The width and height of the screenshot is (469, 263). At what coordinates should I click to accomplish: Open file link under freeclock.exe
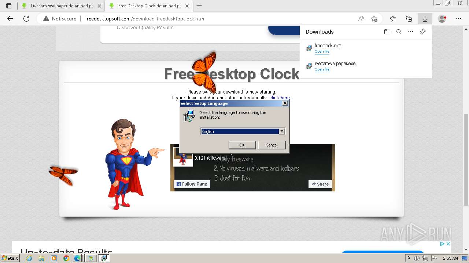(x=322, y=52)
